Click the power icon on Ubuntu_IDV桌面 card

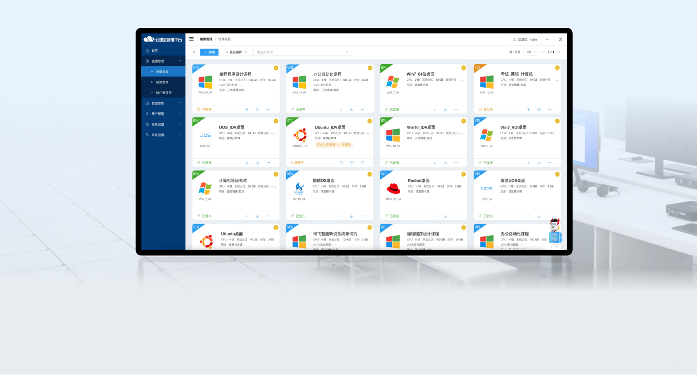point(352,163)
